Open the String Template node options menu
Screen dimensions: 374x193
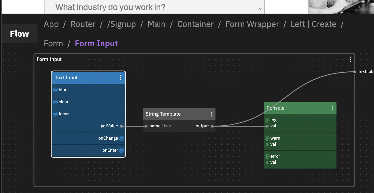(x=211, y=114)
